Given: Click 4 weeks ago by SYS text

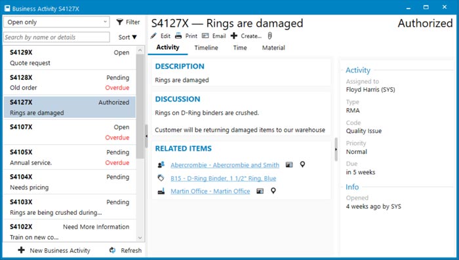Looking at the screenshot, I should [374, 206].
